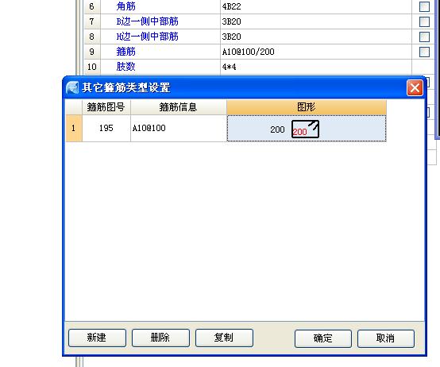Click the value 4*4 for 肢数
This screenshot has height=367, width=440.
229,67
